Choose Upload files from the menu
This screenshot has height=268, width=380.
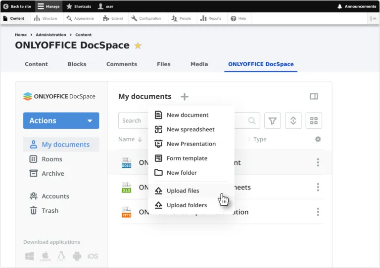(x=191, y=191)
